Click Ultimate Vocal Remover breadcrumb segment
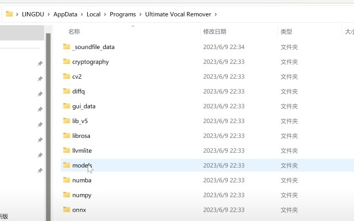The image size is (354, 221). pos(178,14)
